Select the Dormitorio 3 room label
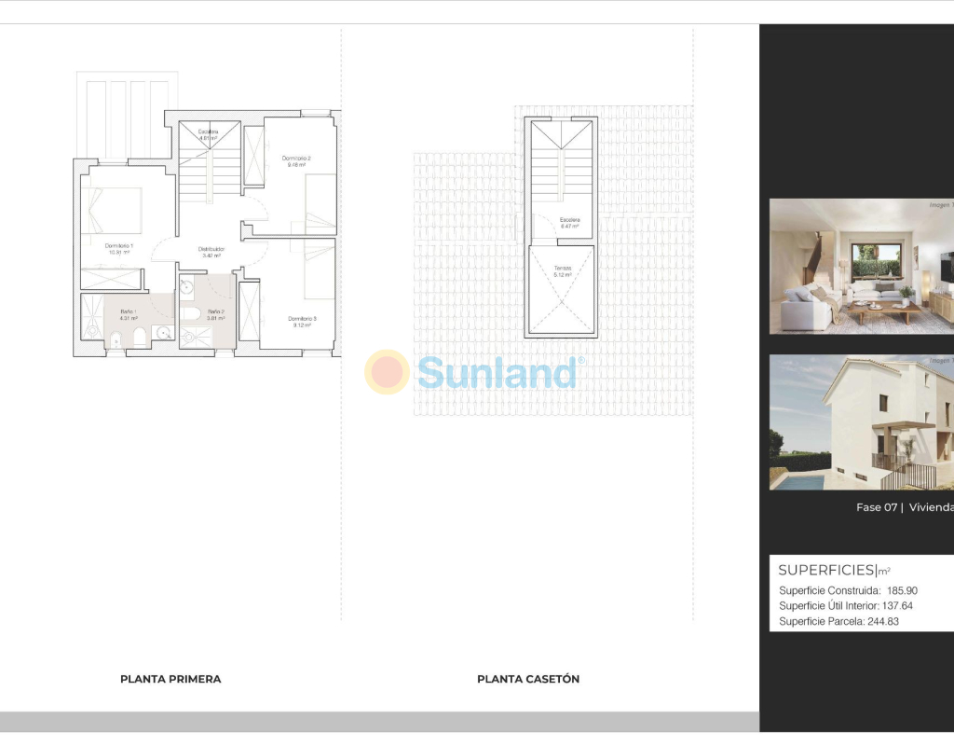 click(302, 320)
